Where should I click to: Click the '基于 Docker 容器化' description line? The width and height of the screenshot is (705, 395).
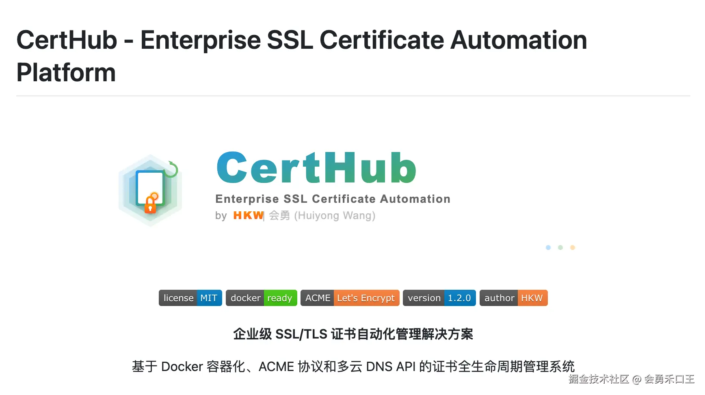pos(353,367)
